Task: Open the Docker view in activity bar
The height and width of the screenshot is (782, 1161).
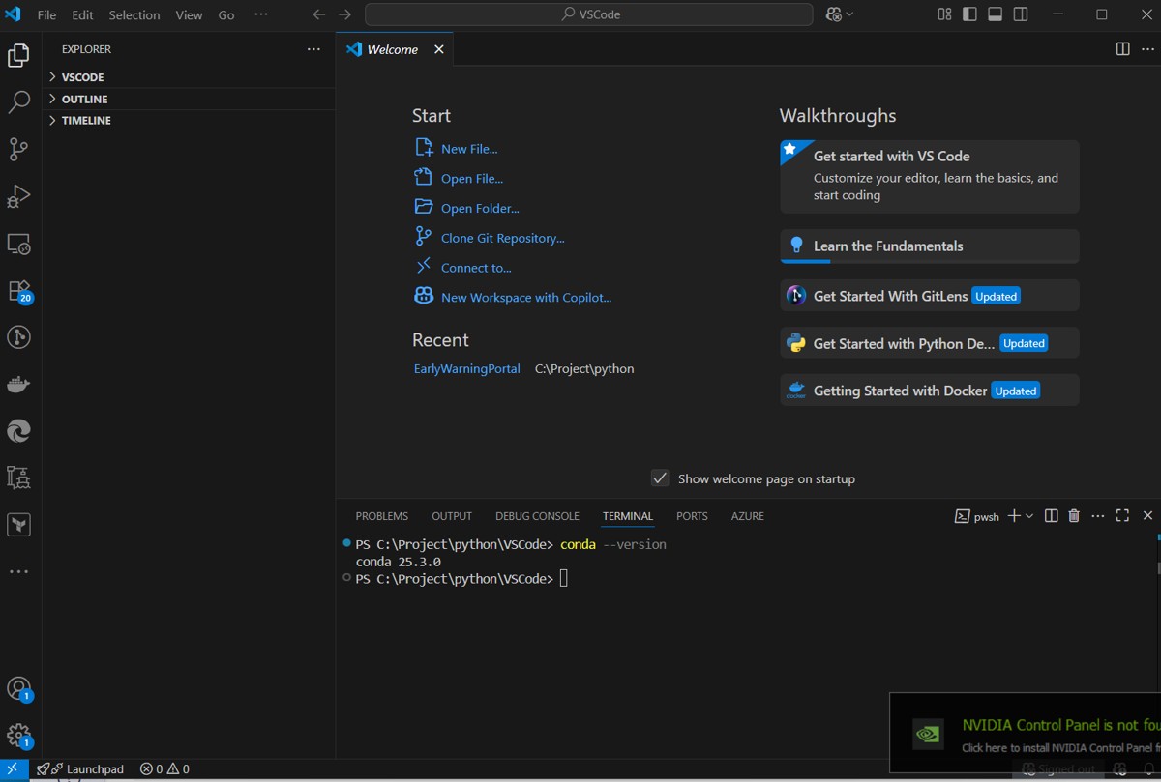Action: point(18,385)
